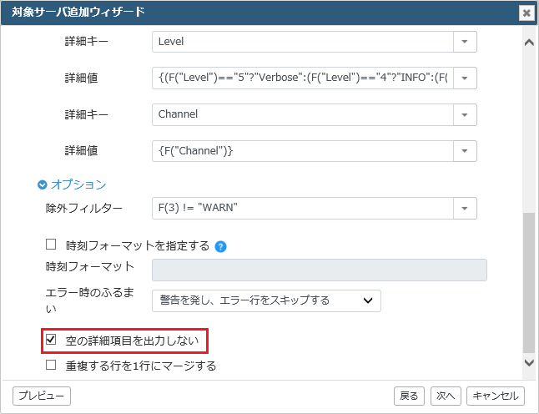The image size is (539, 414).
Task: Go back with the 戻る button
Action: (409, 396)
